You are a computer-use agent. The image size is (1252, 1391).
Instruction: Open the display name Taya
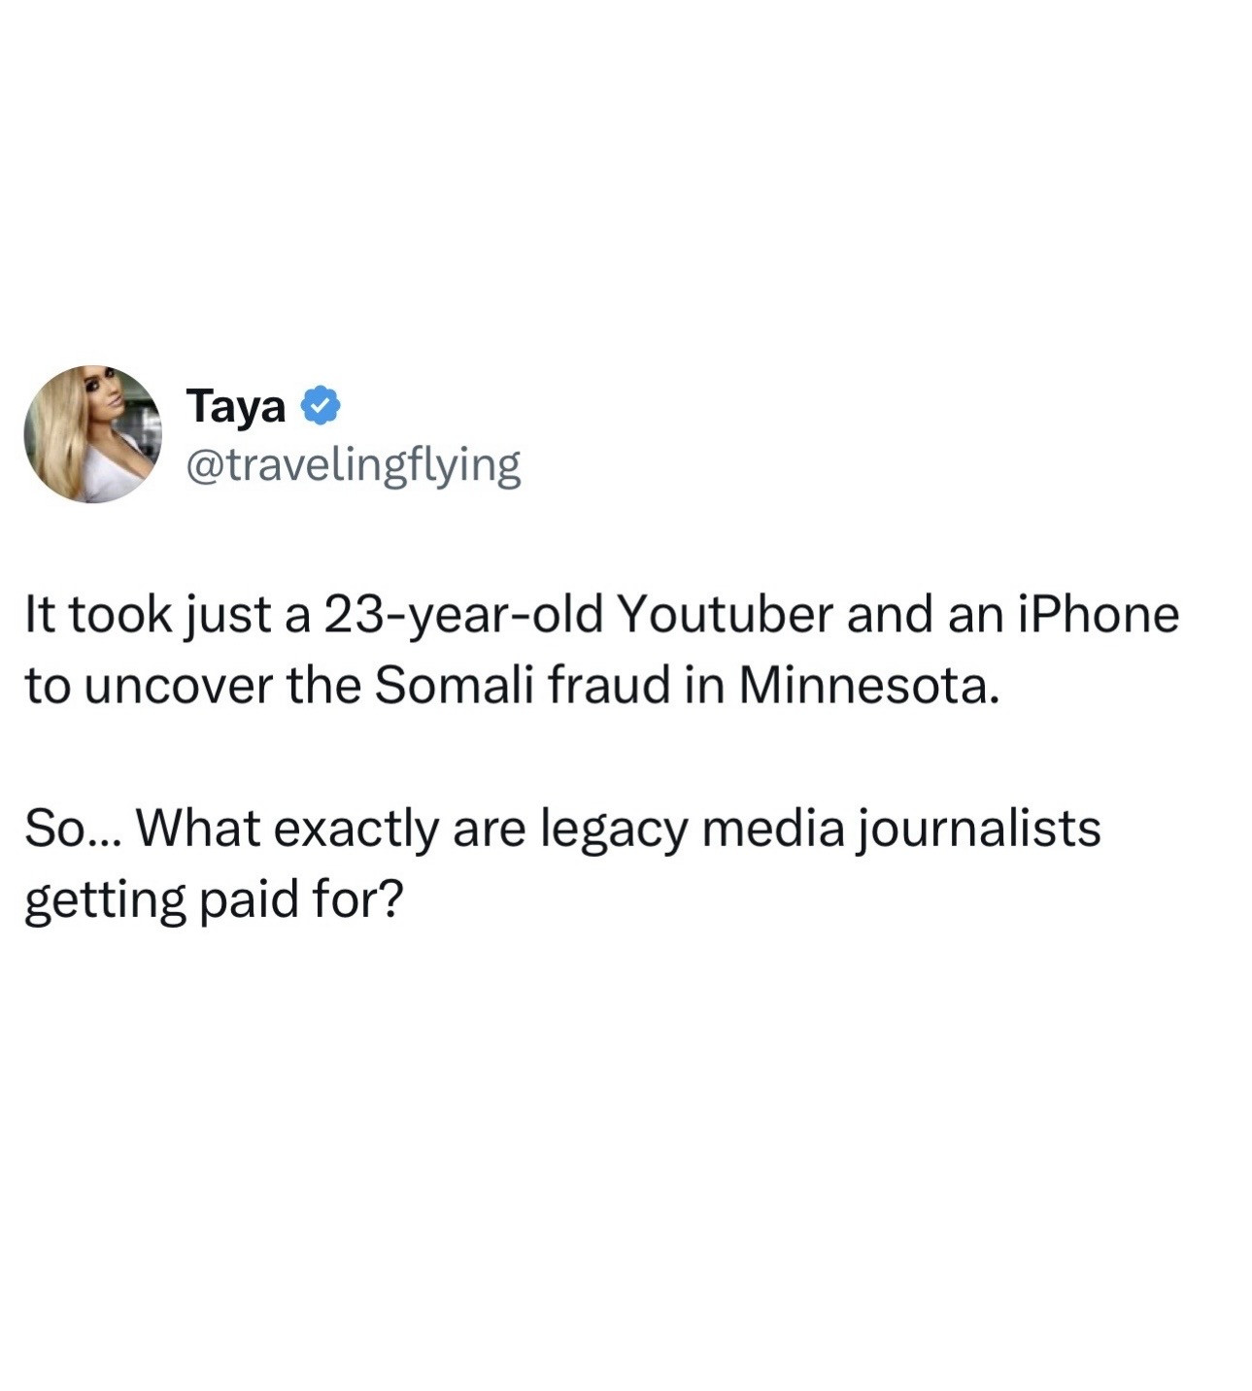point(236,406)
